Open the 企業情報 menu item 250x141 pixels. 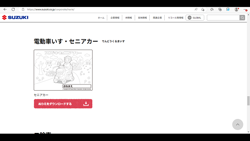tap(115, 18)
